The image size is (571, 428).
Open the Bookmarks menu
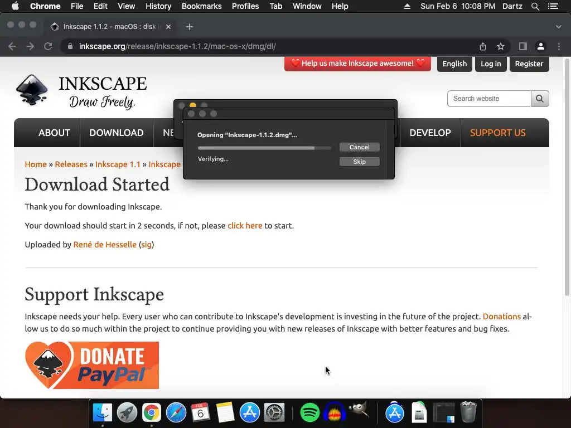click(x=202, y=6)
